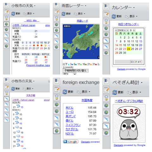Click the lightbulb icon in カレンダー panel
Image resolution: width=152 pixels, height=152 pixels.
coord(106,21)
